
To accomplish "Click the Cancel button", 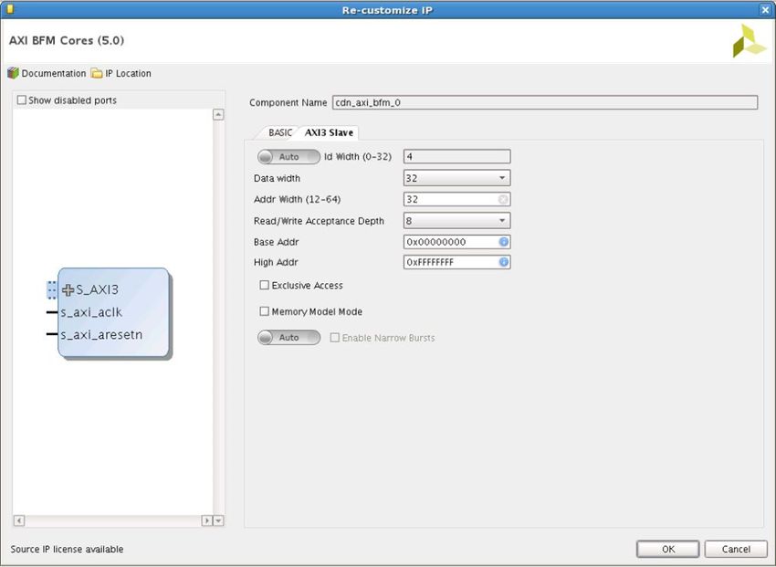I will pos(736,549).
